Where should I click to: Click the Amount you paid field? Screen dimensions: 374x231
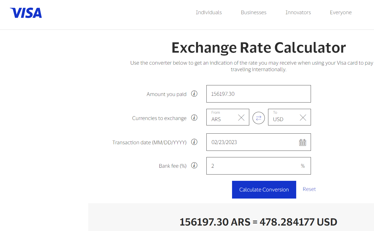(x=258, y=94)
